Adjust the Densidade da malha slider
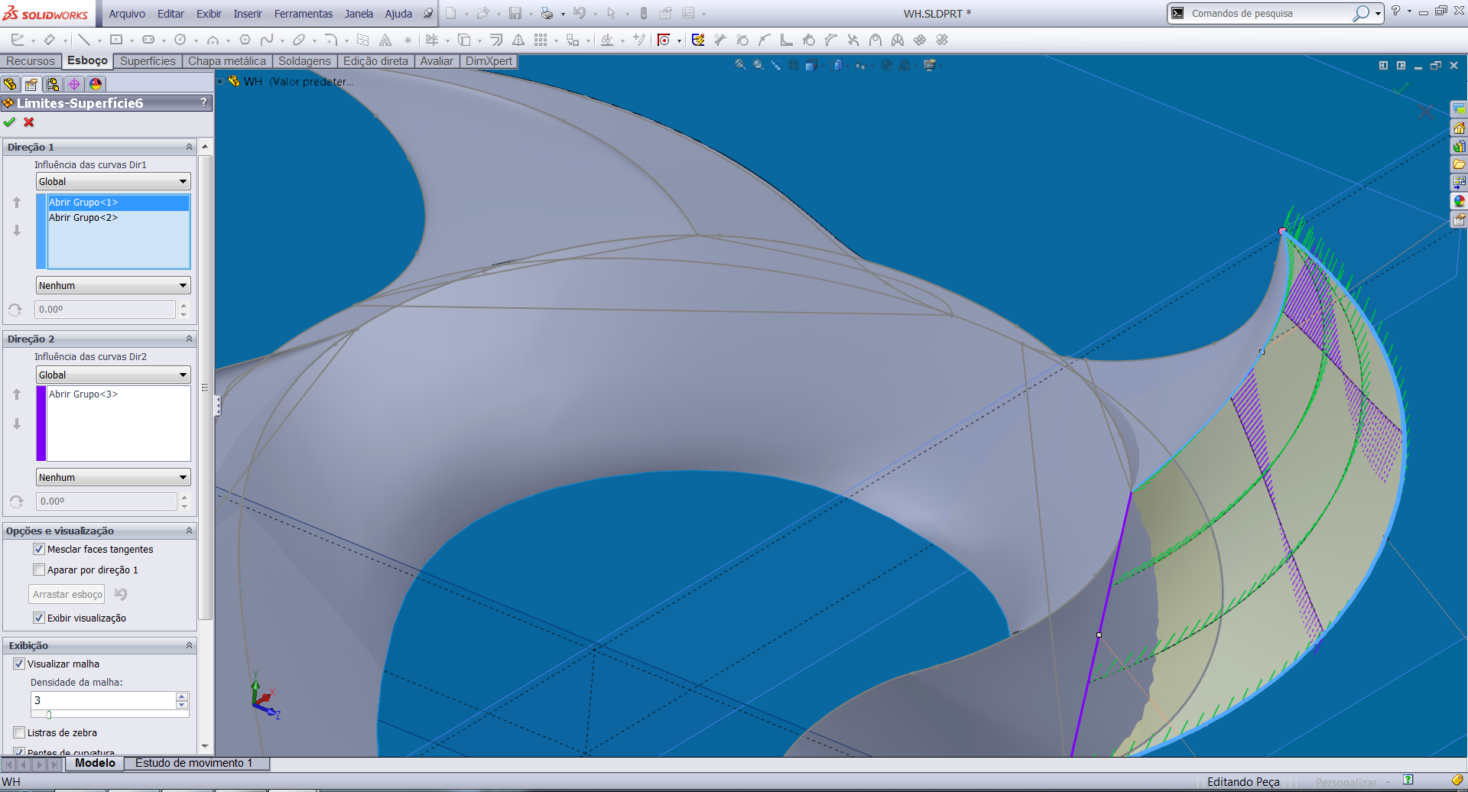Screen dimensions: 1468x792 49,714
